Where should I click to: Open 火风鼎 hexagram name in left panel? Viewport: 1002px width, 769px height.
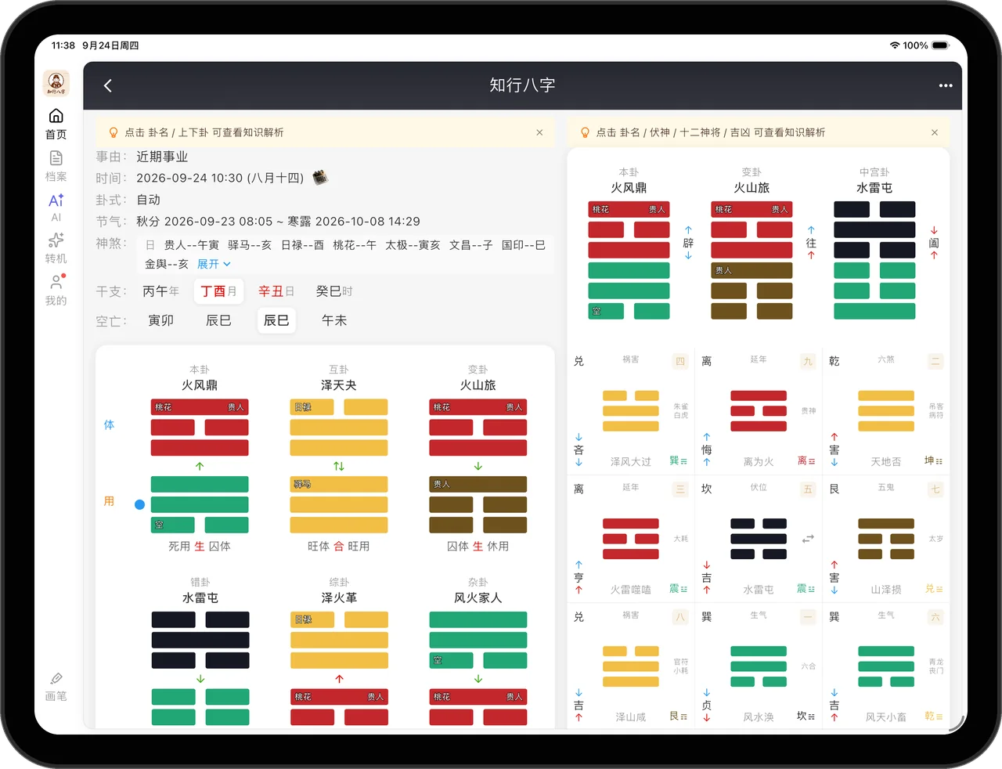pyautogui.click(x=200, y=385)
